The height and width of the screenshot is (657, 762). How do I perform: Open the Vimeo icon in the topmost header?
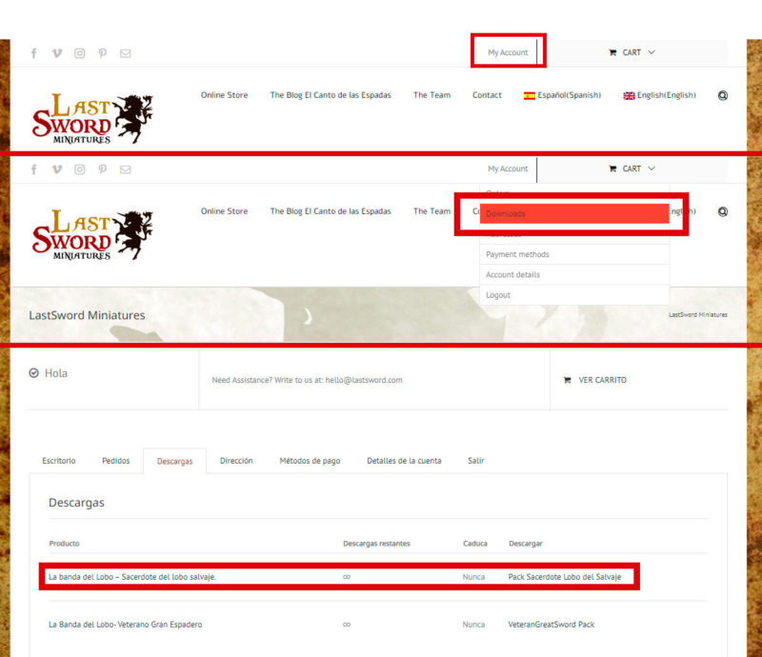[x=57, y=53]
